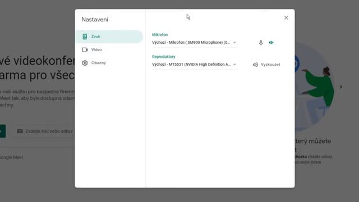Close the Nastavení settings dialog
Image resolution: width=359 pixels, height=202 pixels.
[x=286, y=17]
